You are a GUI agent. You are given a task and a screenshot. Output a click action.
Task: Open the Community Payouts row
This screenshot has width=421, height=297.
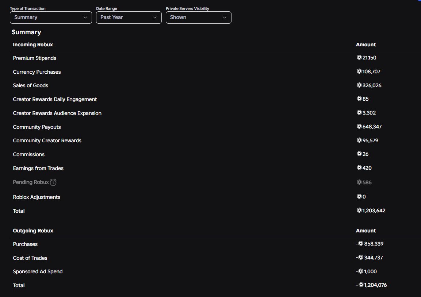click(x=215, y=127)
